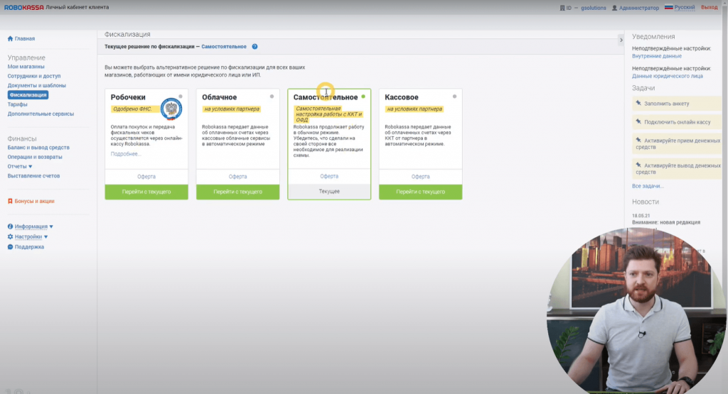The image size is (728, 394).
Task: Click the info icon beside Информация
Action: (x=10, y=226)
